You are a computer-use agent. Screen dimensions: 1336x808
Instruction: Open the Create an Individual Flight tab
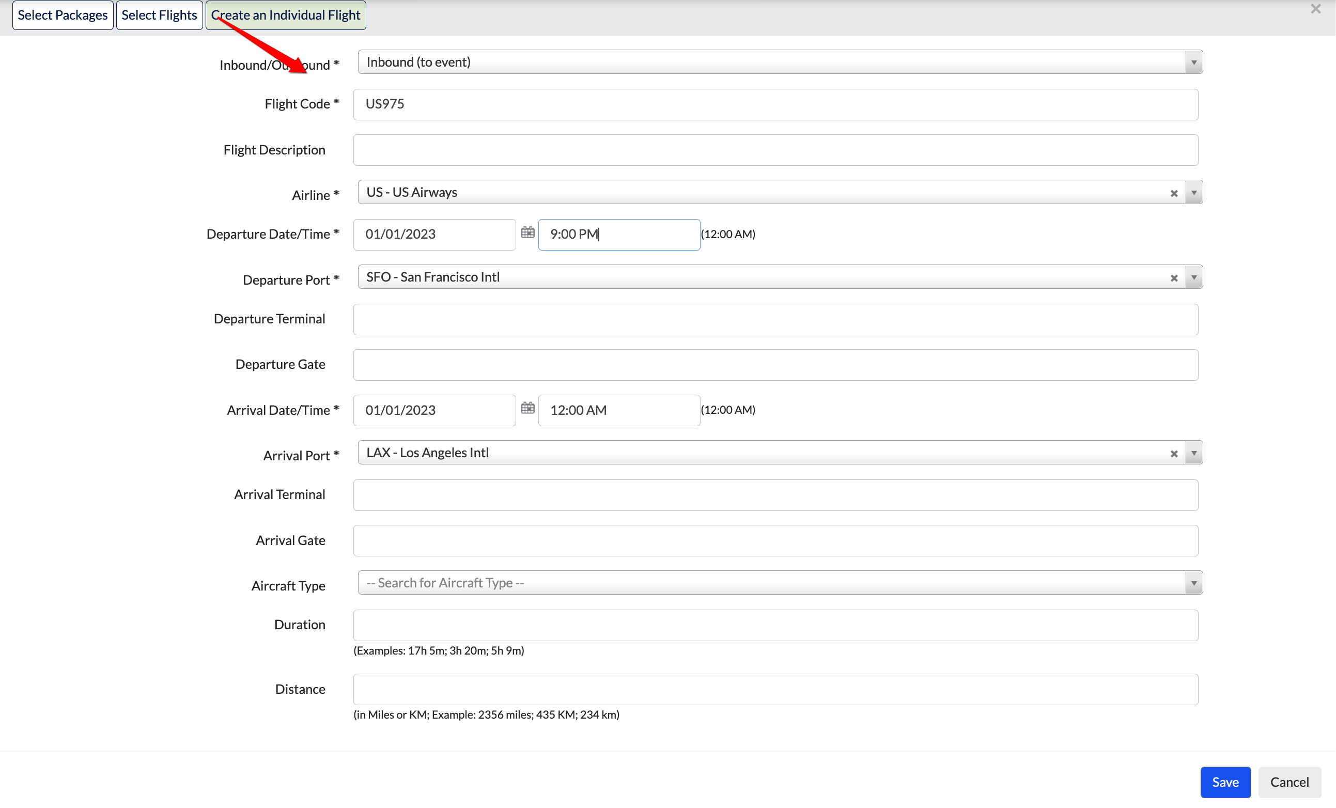pyautogui.click(x=286, y=15)
